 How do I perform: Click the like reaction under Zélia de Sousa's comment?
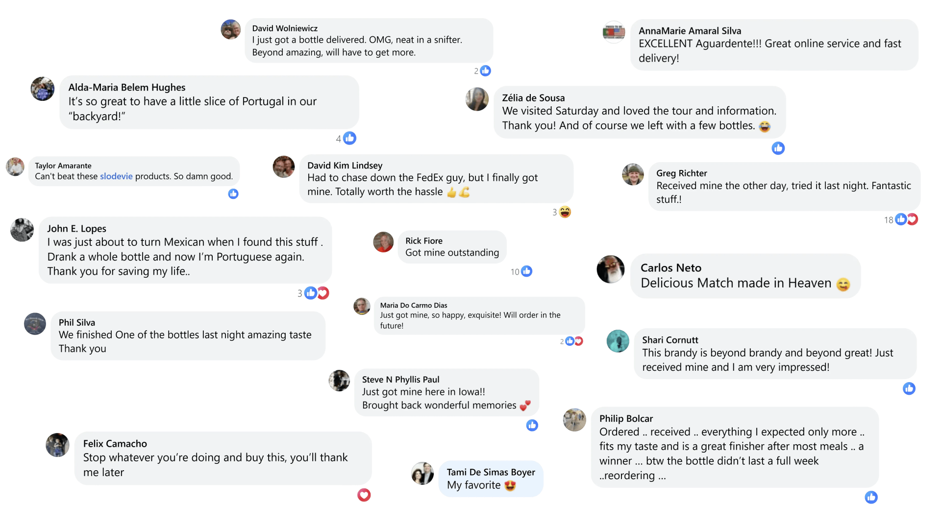778,148
